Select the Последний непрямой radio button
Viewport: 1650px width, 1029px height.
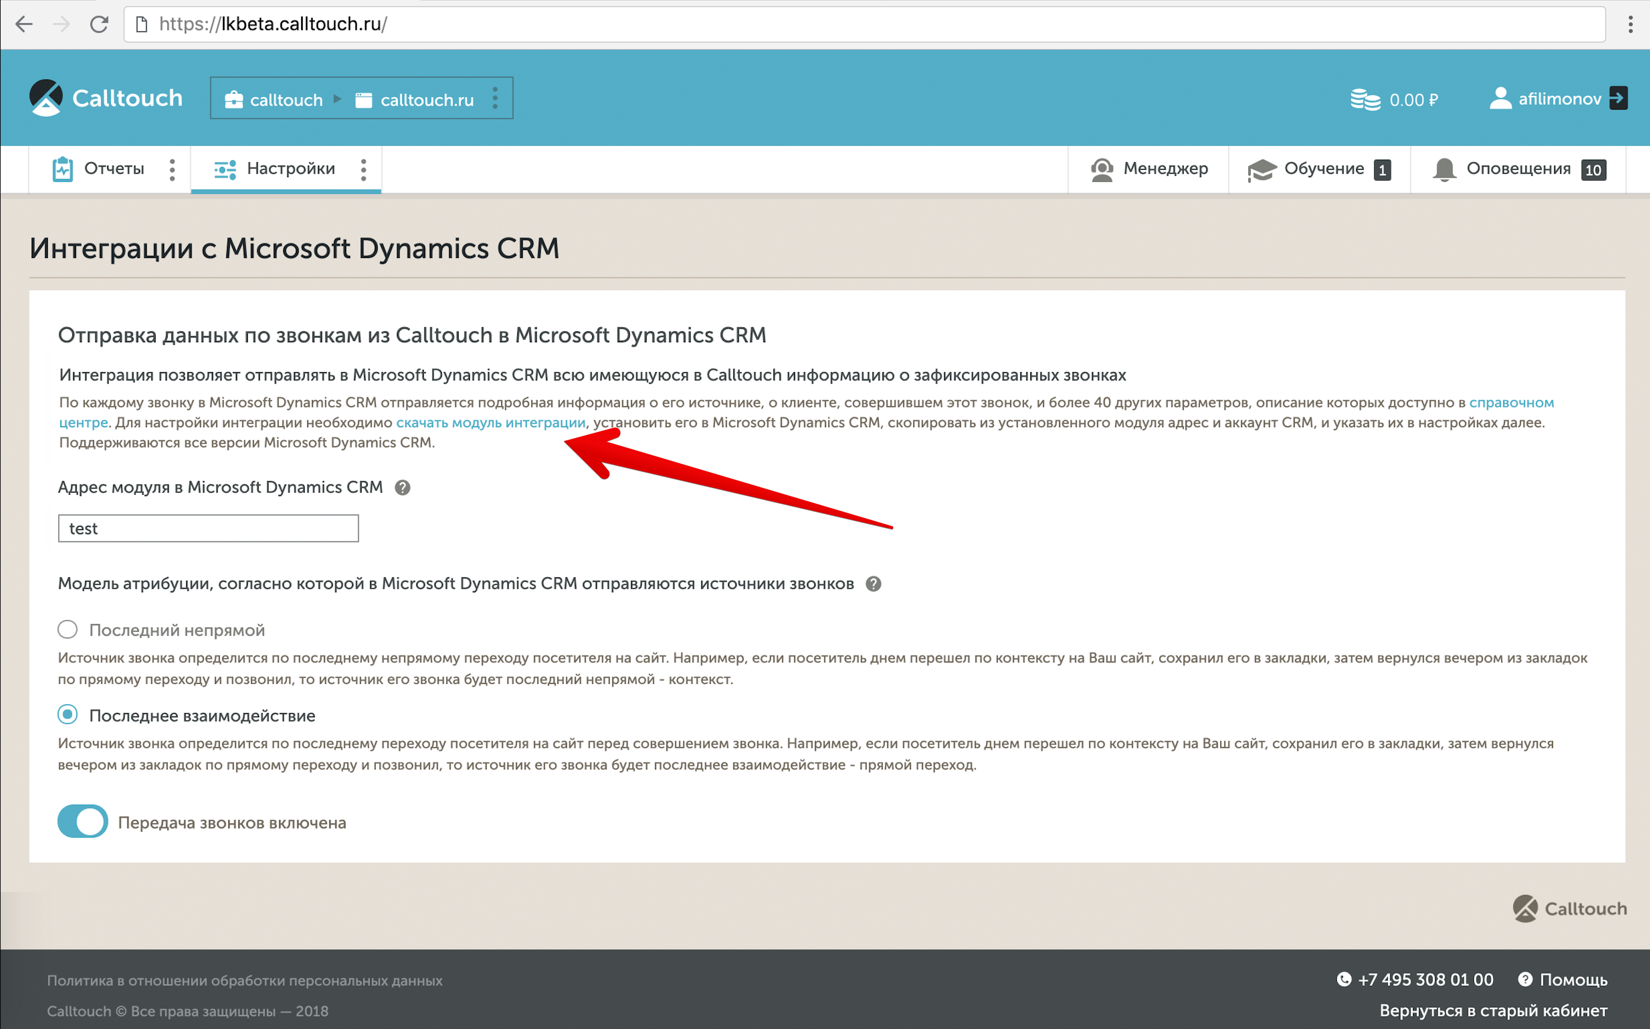(68, 629)
